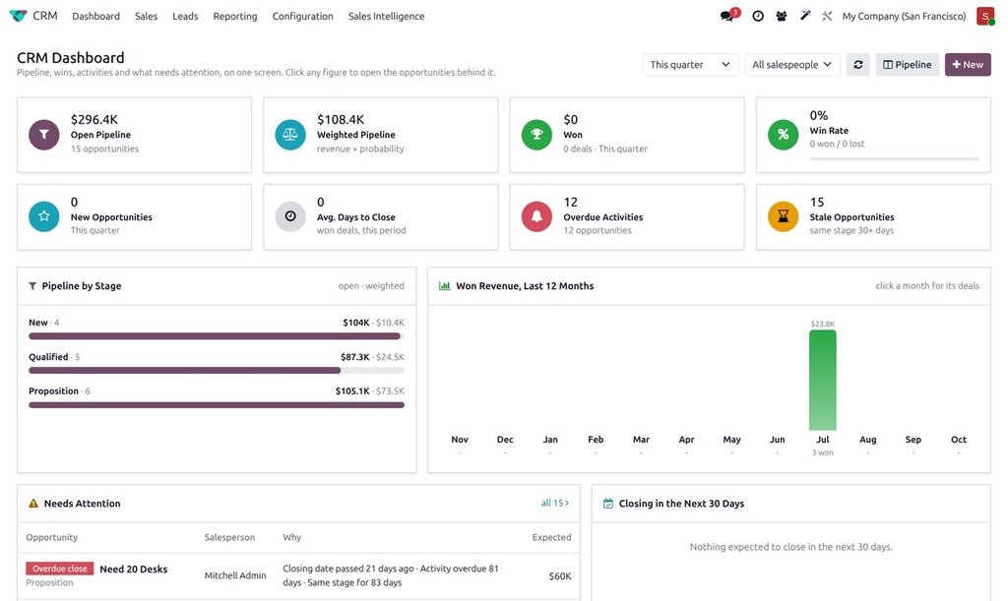Open the Leads menu
The width and height of the screenshot is (1008, 601).
click(185, 16)
